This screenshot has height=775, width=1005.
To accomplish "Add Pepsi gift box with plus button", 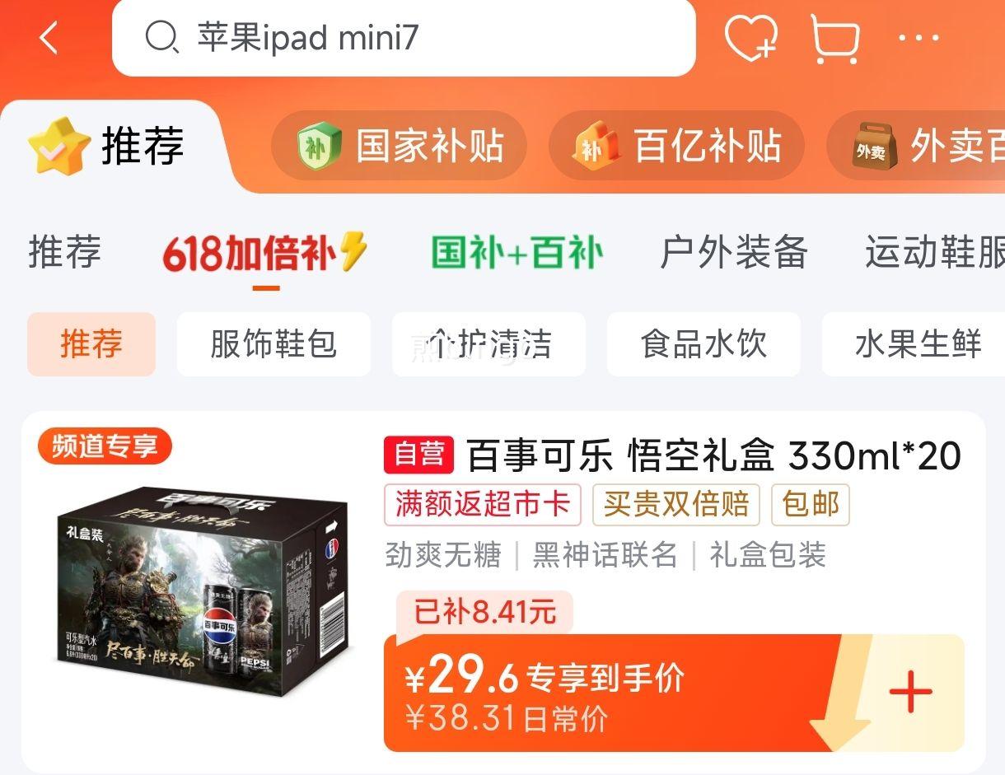I will (910, 692).
